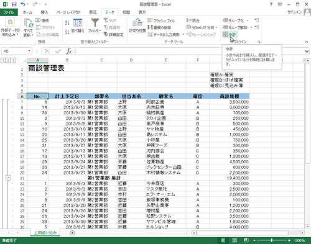Click the Filter funnel icon
Image resolution: width=311 pixels, height=244 pixels.
[x=95, y=23]
